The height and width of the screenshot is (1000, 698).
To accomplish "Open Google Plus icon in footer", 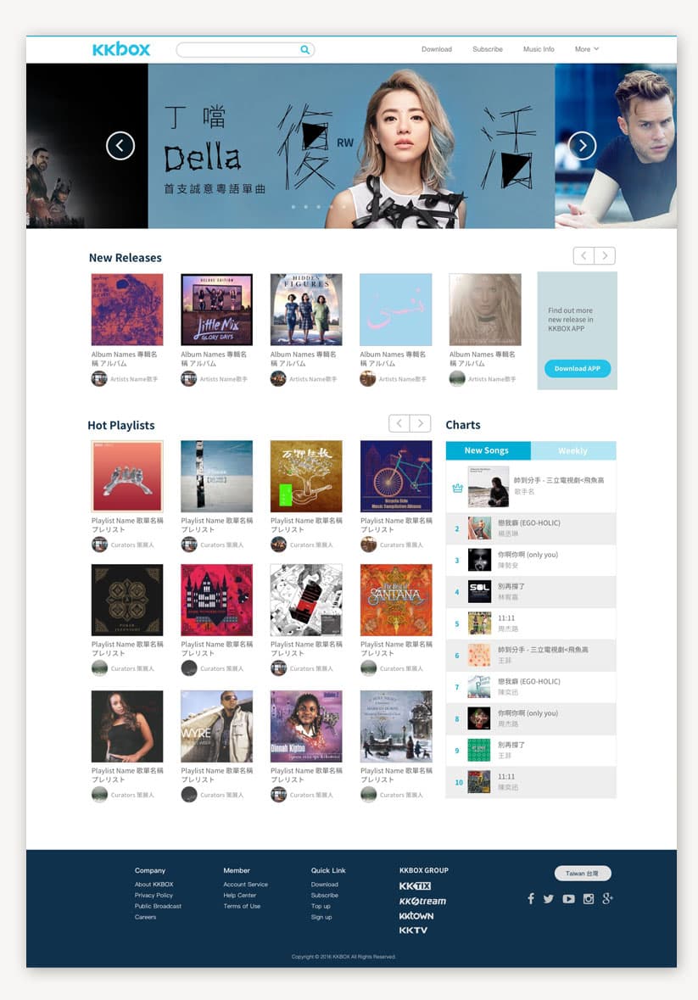I will click(607, 898).
